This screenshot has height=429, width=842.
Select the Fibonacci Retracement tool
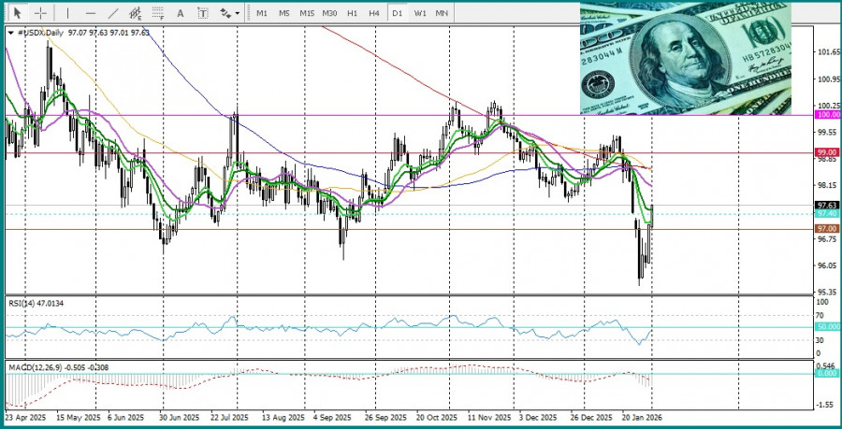pyautogui.click(x=158, y=13)
